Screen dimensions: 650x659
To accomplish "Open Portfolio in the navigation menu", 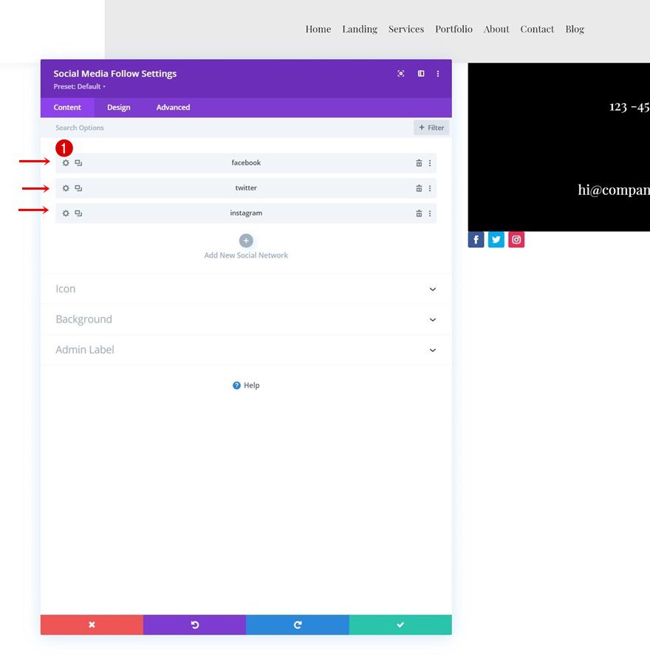I will (454, 30).
